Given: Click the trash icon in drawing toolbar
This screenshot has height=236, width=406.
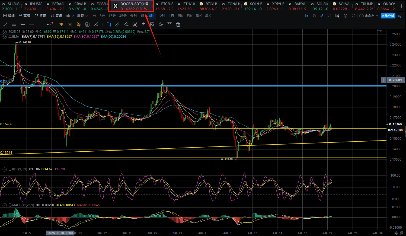Looking at the screenshot, I should pos(178,24).
